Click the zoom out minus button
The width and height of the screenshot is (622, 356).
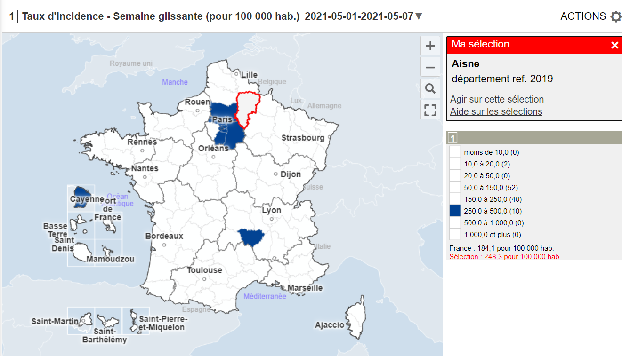(x=430, y=68)
